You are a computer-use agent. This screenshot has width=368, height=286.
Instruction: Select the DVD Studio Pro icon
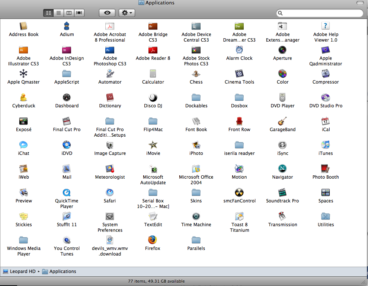click(x=326, y=97)
